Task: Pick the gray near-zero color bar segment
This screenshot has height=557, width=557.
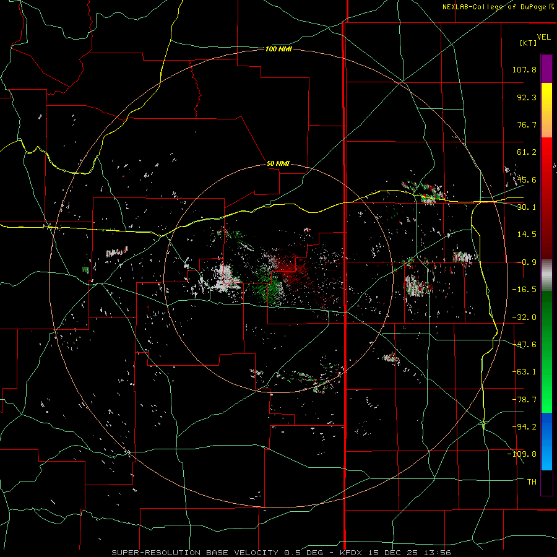Action: pyautogui.click(x=546, y=275)
